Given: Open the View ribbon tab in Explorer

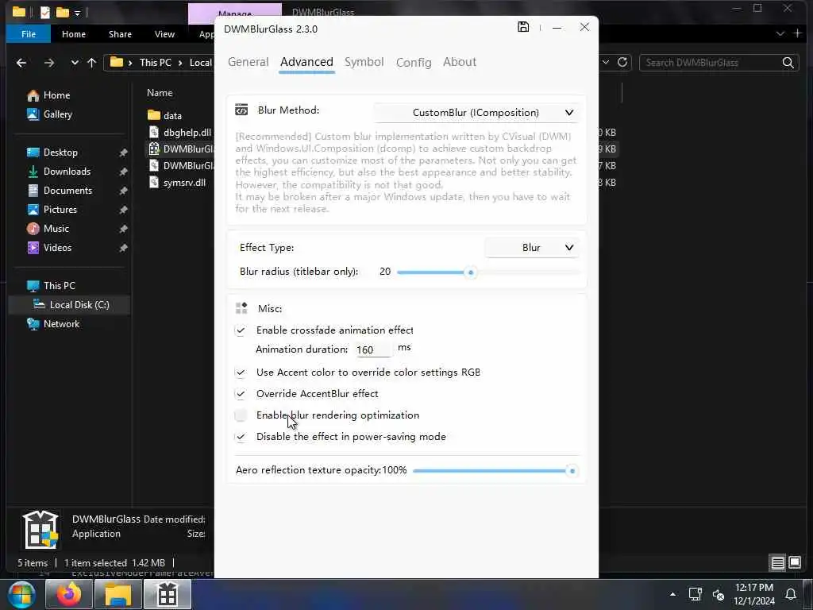Looking at the screenshot, I should point(164,34).
